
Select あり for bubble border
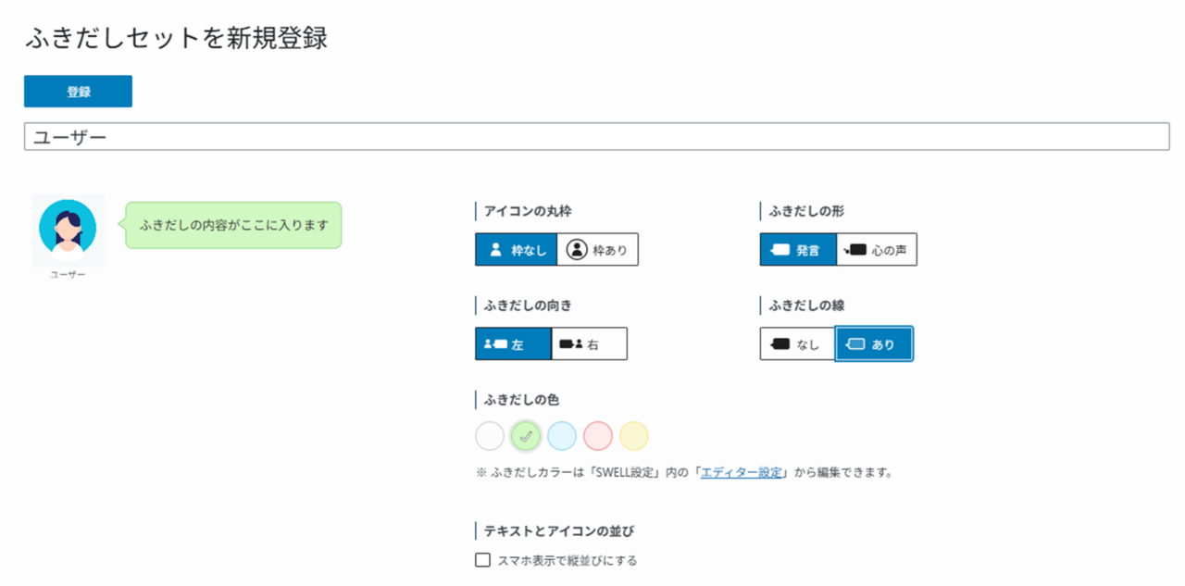873,344
